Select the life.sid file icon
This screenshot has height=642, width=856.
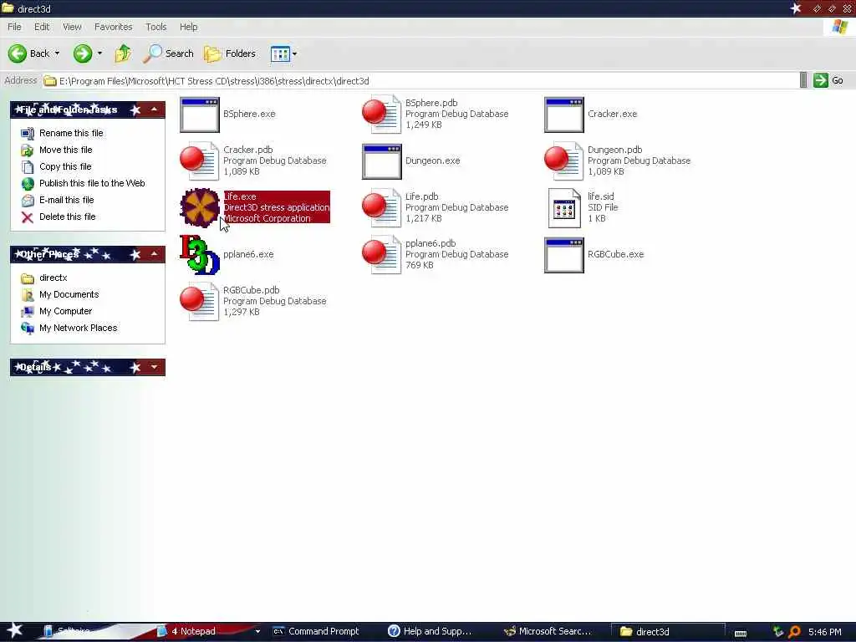coord(564,208)
